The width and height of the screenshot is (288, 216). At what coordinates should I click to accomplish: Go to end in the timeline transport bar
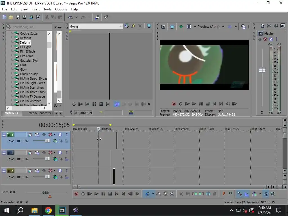pos(123,194)
